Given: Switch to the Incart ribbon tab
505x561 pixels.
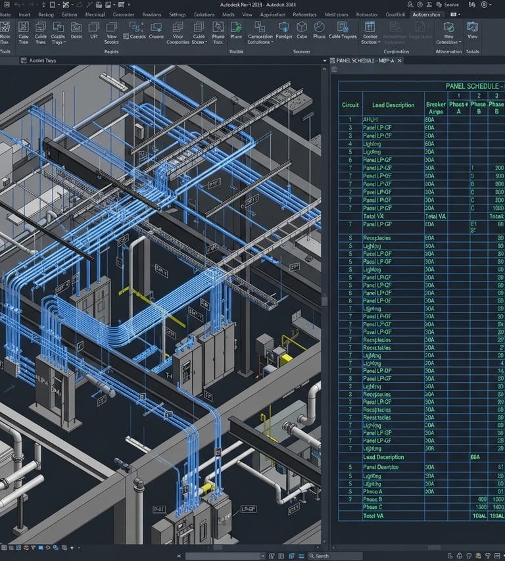Looking at the screenshot, I should (24, 14).
